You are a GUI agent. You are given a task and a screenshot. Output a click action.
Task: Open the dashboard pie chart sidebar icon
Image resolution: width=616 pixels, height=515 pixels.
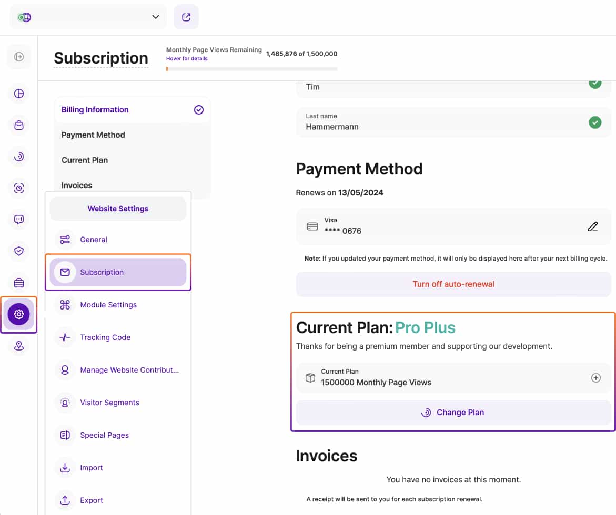click(x=19, y=94)
